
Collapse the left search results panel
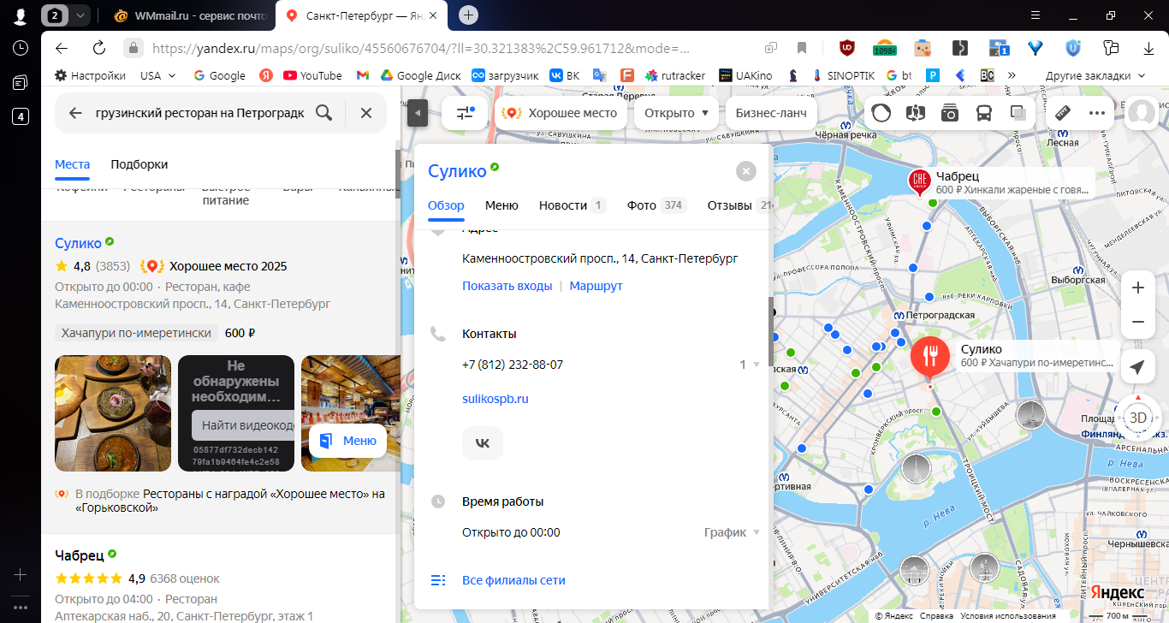pyautogui.click(x=417, y=113)
